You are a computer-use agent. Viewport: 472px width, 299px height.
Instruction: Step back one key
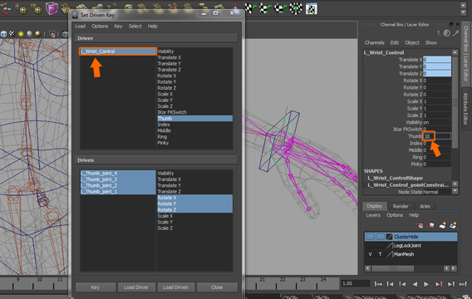(402, 284)
